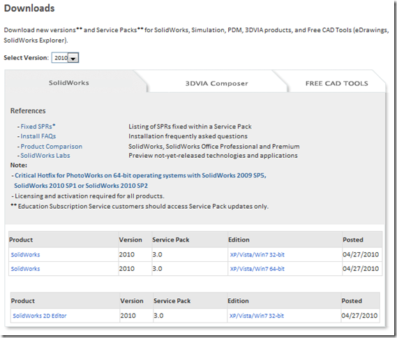Click Version 2010 in SolidWorks 2D Editor row
Viewport: 397px width, 338px height.
128,316
